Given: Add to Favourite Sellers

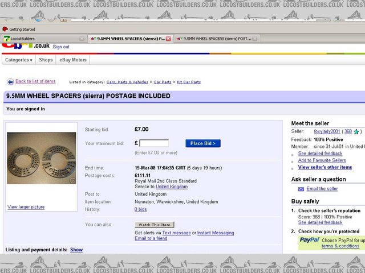Looking at the screenshot, I should point(322,160).
